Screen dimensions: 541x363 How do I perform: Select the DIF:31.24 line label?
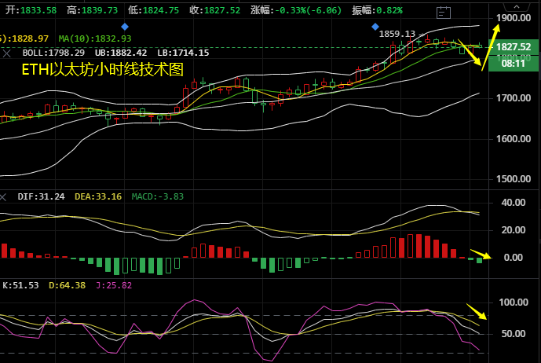(x=41, y=196)
